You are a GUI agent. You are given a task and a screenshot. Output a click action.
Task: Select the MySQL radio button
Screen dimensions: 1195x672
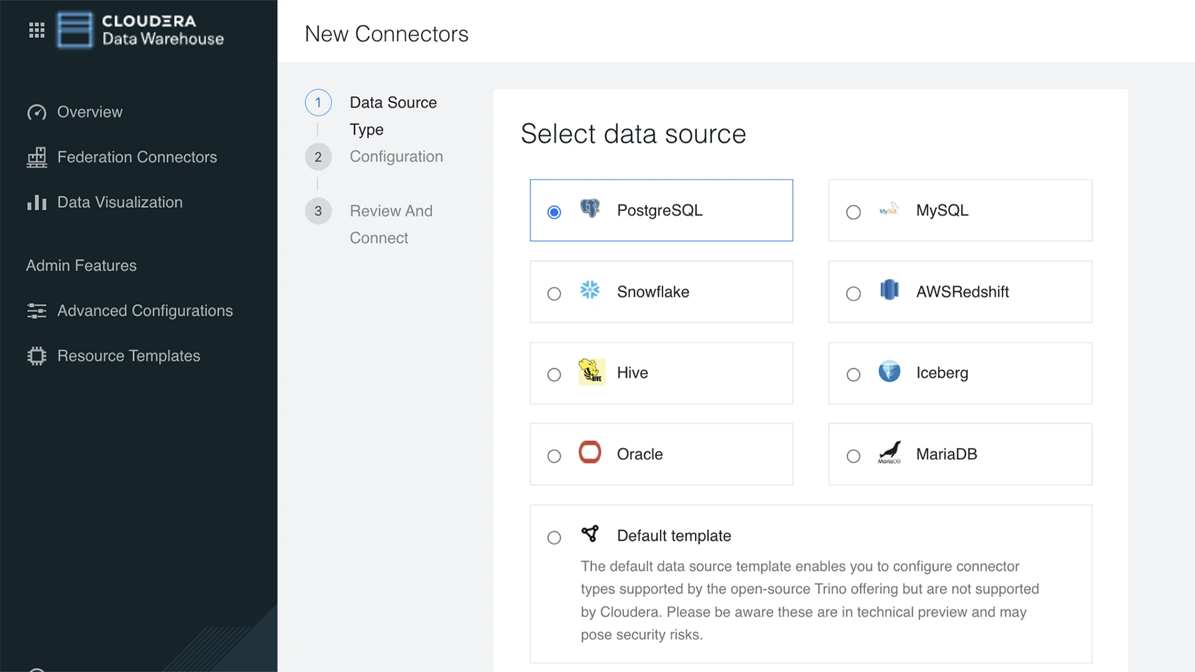(x=853, y=212)
